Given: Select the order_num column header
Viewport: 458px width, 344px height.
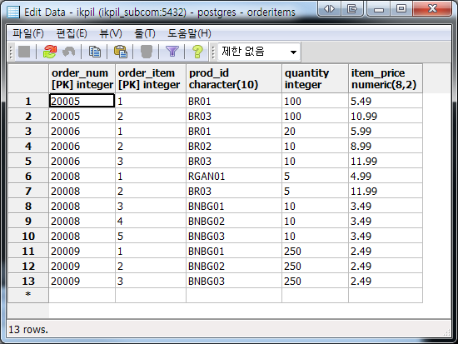Looking at the screenshot, I should (x=82, y=78).
